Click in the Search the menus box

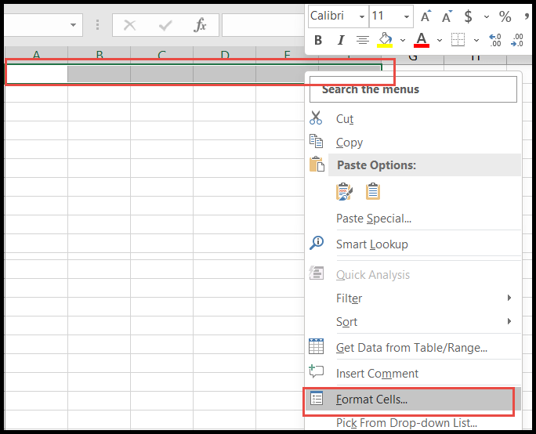click(x=413, y=89)
